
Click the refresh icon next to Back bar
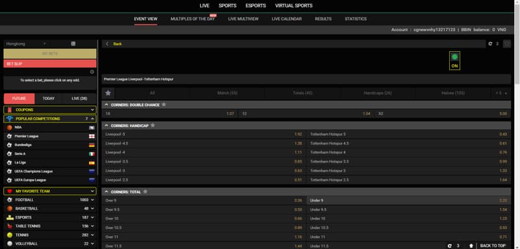tap(490, 43)
